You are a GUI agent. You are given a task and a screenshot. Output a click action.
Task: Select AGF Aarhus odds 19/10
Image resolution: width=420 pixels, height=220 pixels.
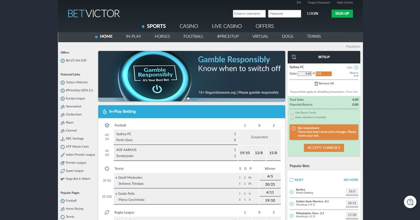(x=245, y=153)
